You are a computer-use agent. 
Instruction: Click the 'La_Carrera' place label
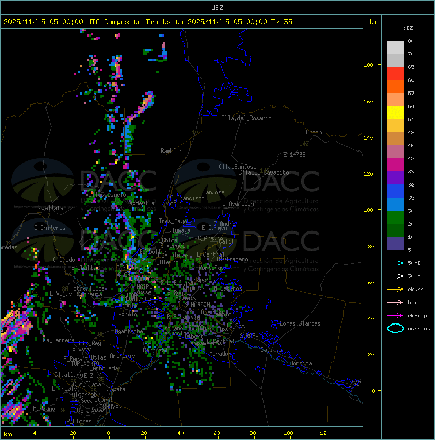(x=59, y=340)
